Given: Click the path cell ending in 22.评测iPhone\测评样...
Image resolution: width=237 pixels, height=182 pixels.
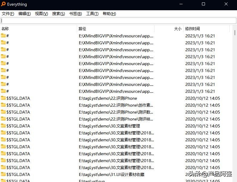Looking at the screenshot, I should [x=116, y=119].
